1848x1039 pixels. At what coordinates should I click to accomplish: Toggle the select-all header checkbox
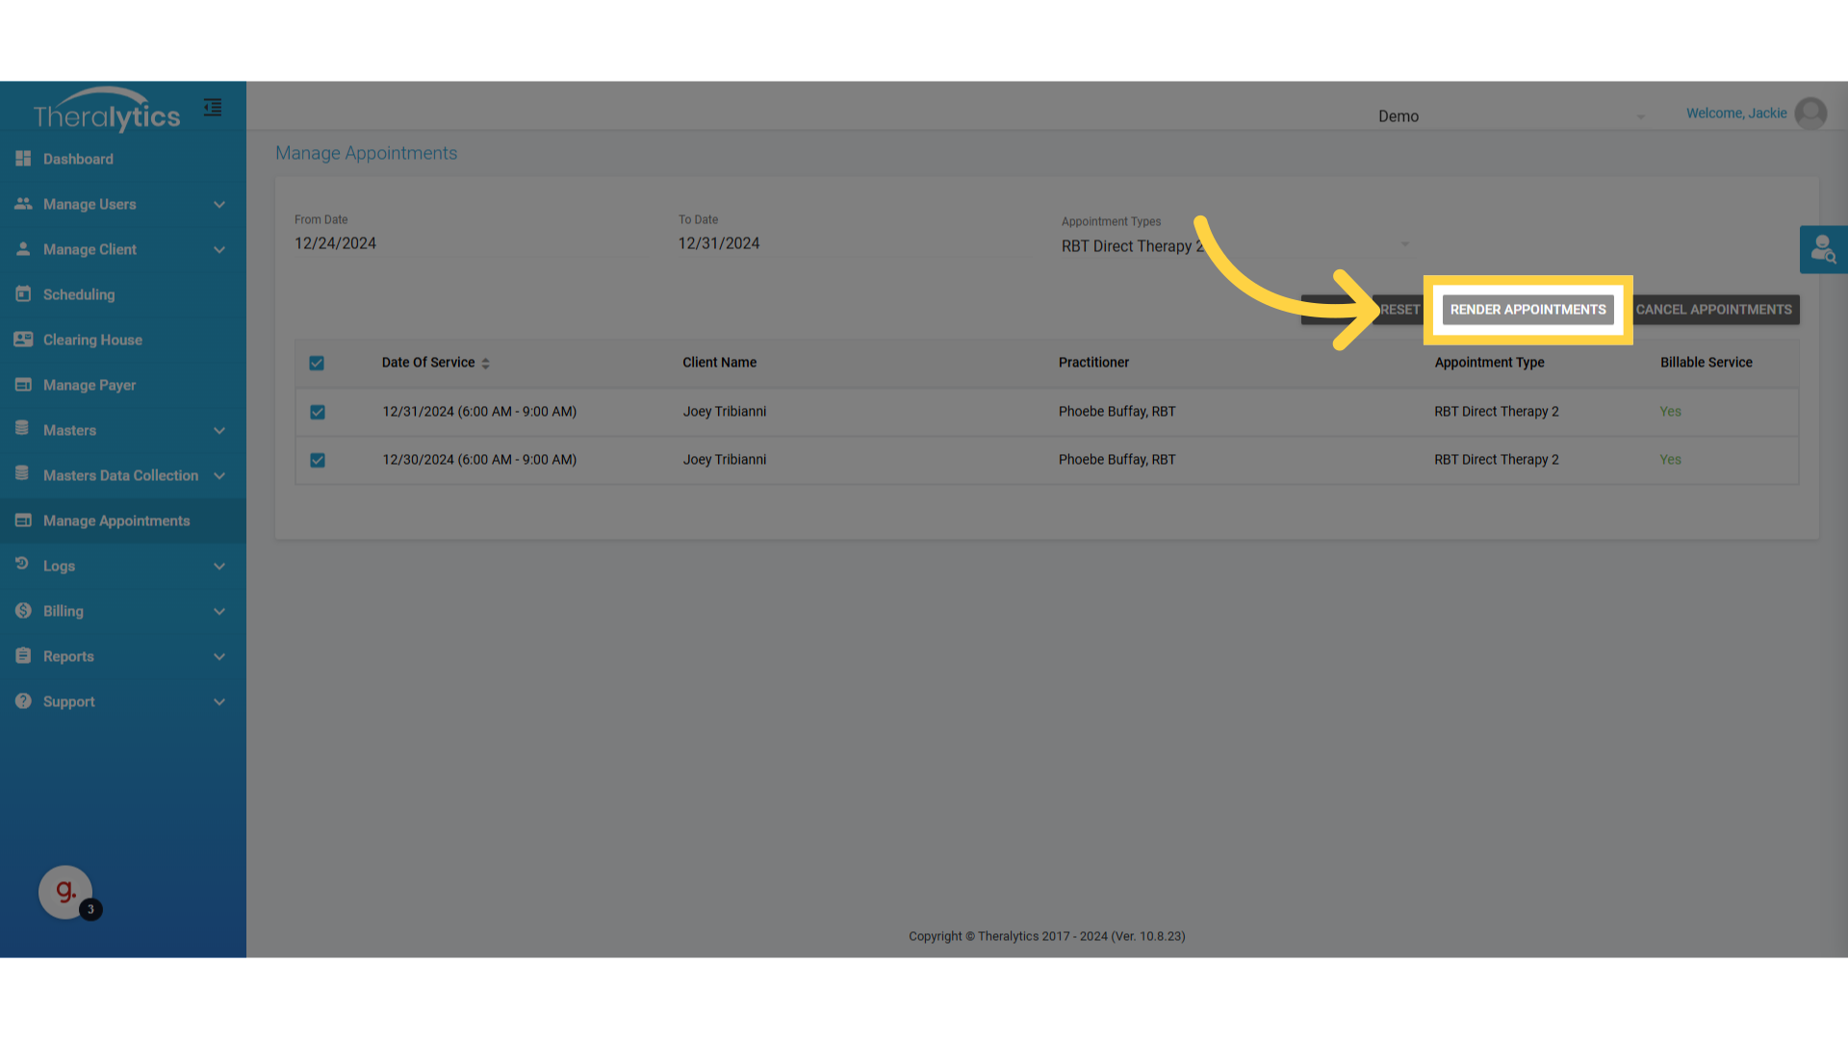pos(317,363)
